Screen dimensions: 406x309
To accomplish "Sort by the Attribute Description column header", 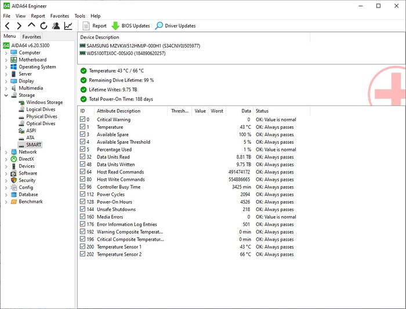I will coord(131,111).
